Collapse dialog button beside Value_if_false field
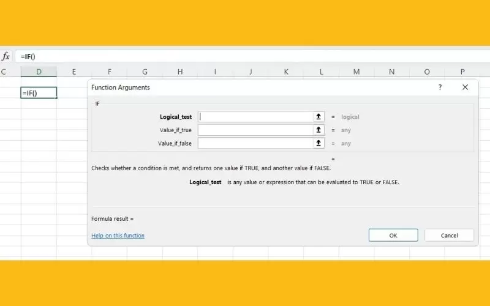Screen dimensions: 490x306 tap(318, 143)
